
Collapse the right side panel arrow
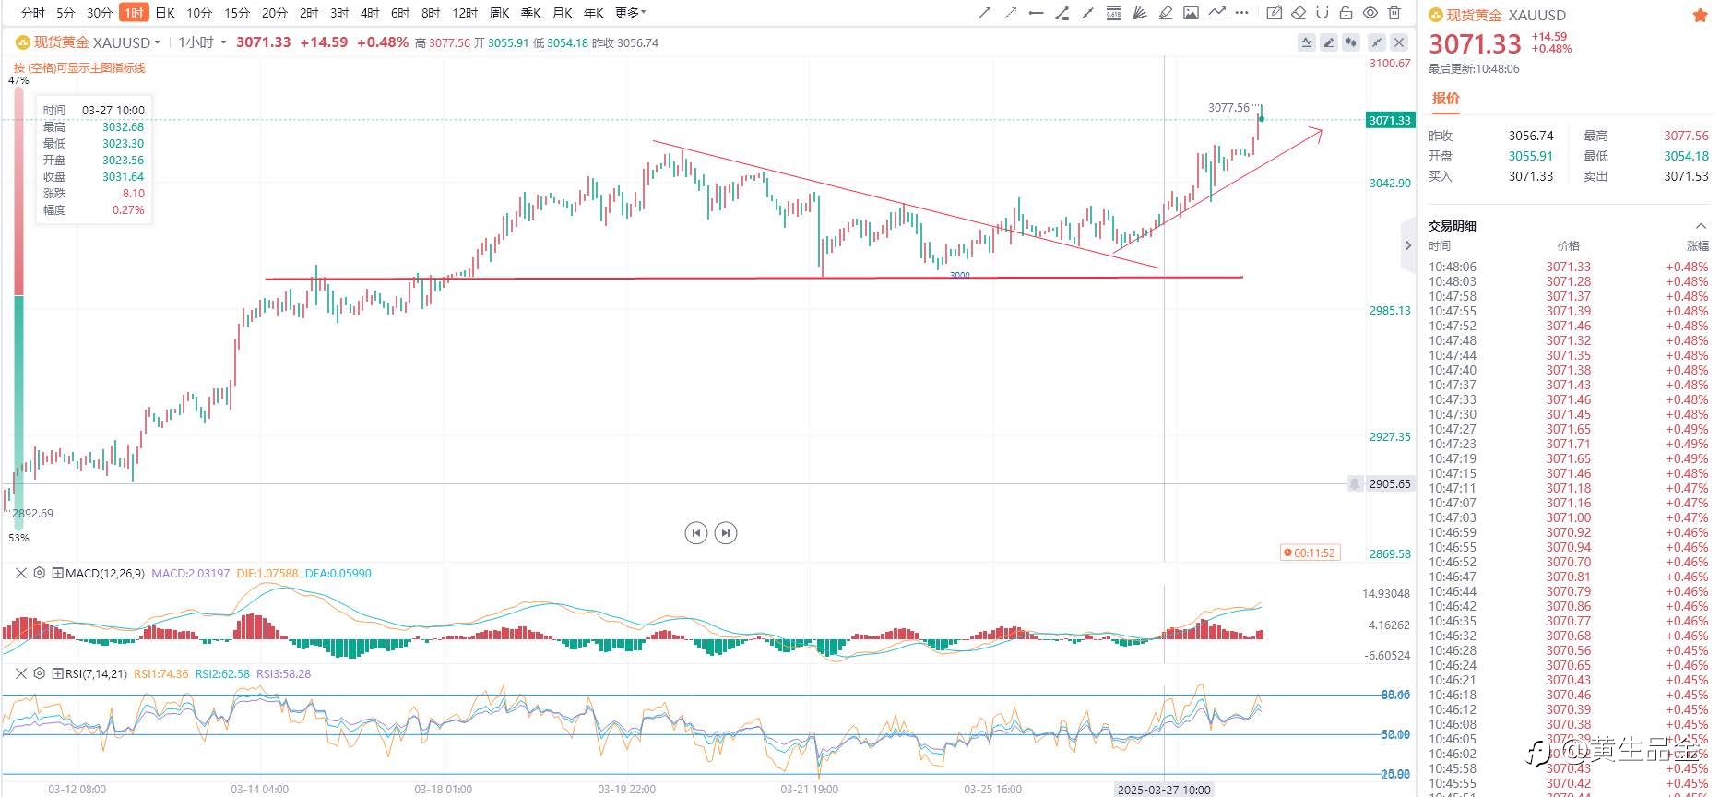(x=1407, y=245)
